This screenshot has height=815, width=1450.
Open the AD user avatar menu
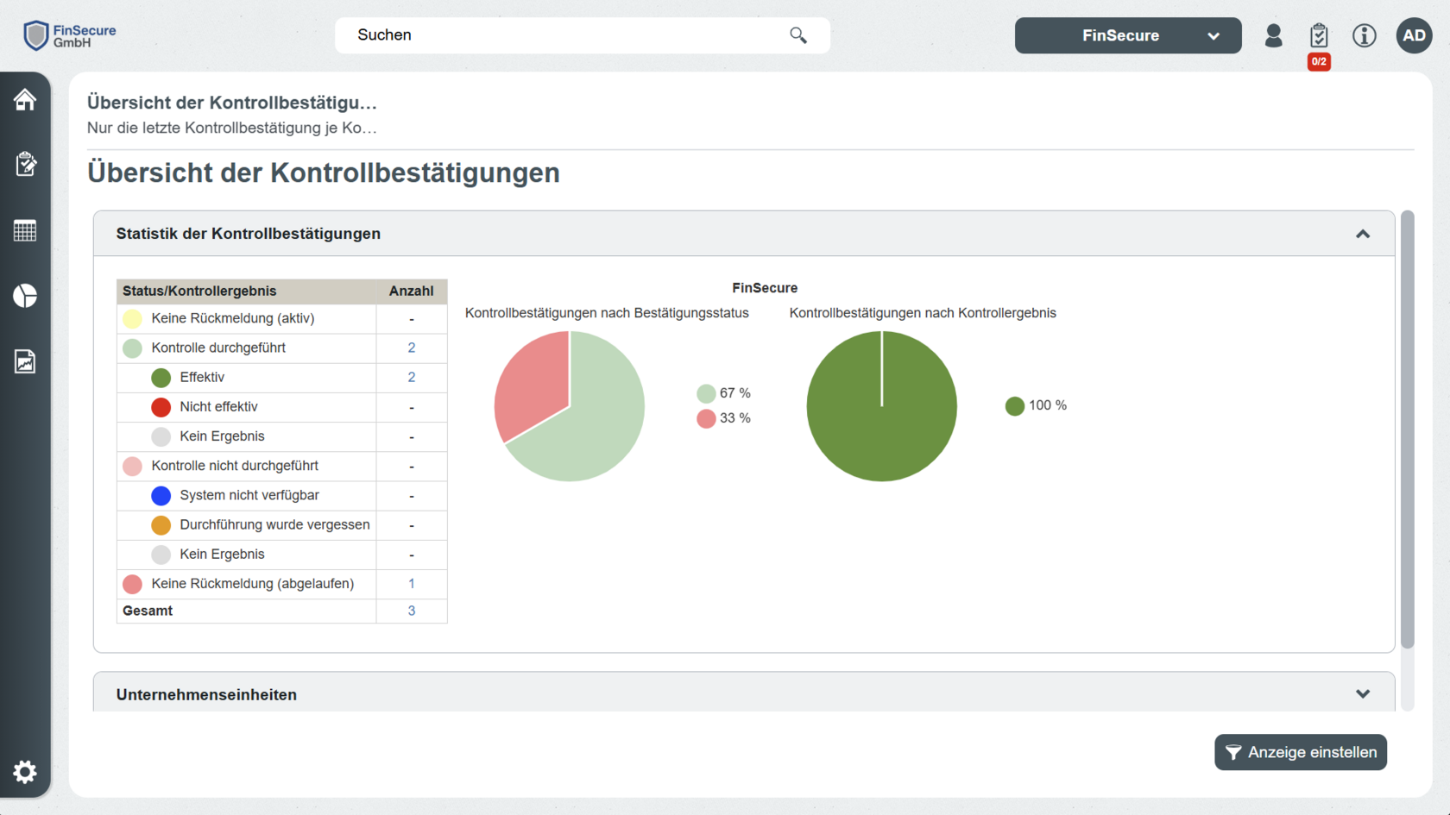[1414, 35]
